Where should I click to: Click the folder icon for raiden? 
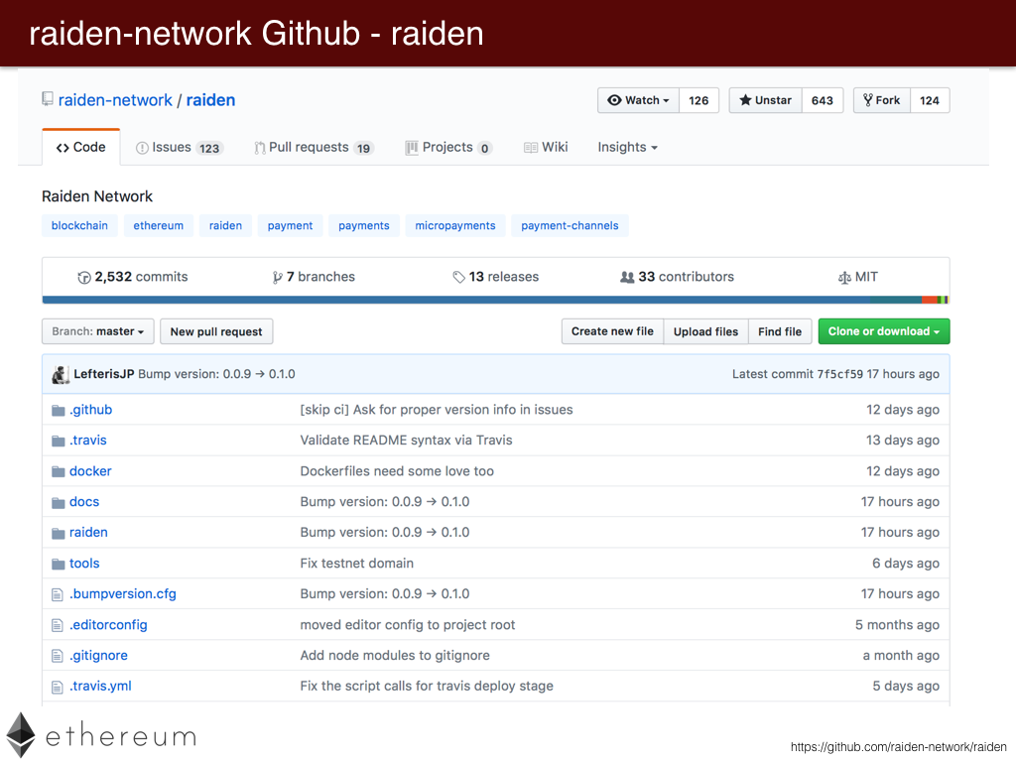click(59, 533)
